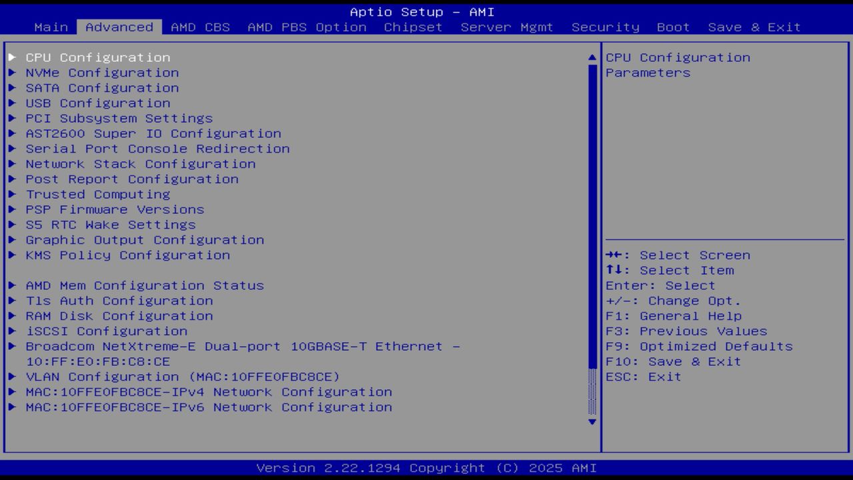Switch to the Security tab
853x480 pixels.
pos(604,27)
